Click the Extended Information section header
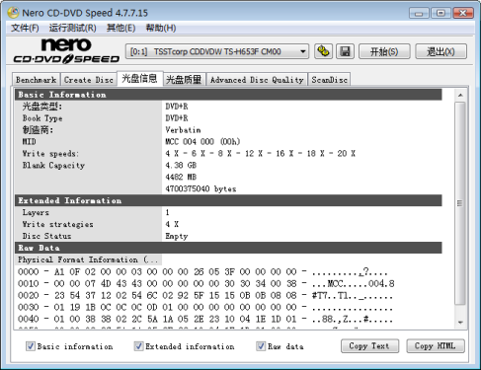The image size is (481, 370). point(228,200)
